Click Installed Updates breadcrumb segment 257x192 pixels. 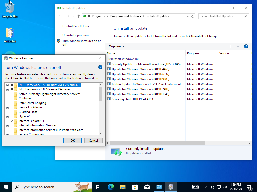coord(158,16)
